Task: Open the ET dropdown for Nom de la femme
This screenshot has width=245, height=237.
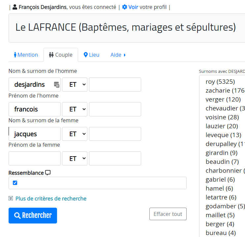Action: [x=75, y=134]
